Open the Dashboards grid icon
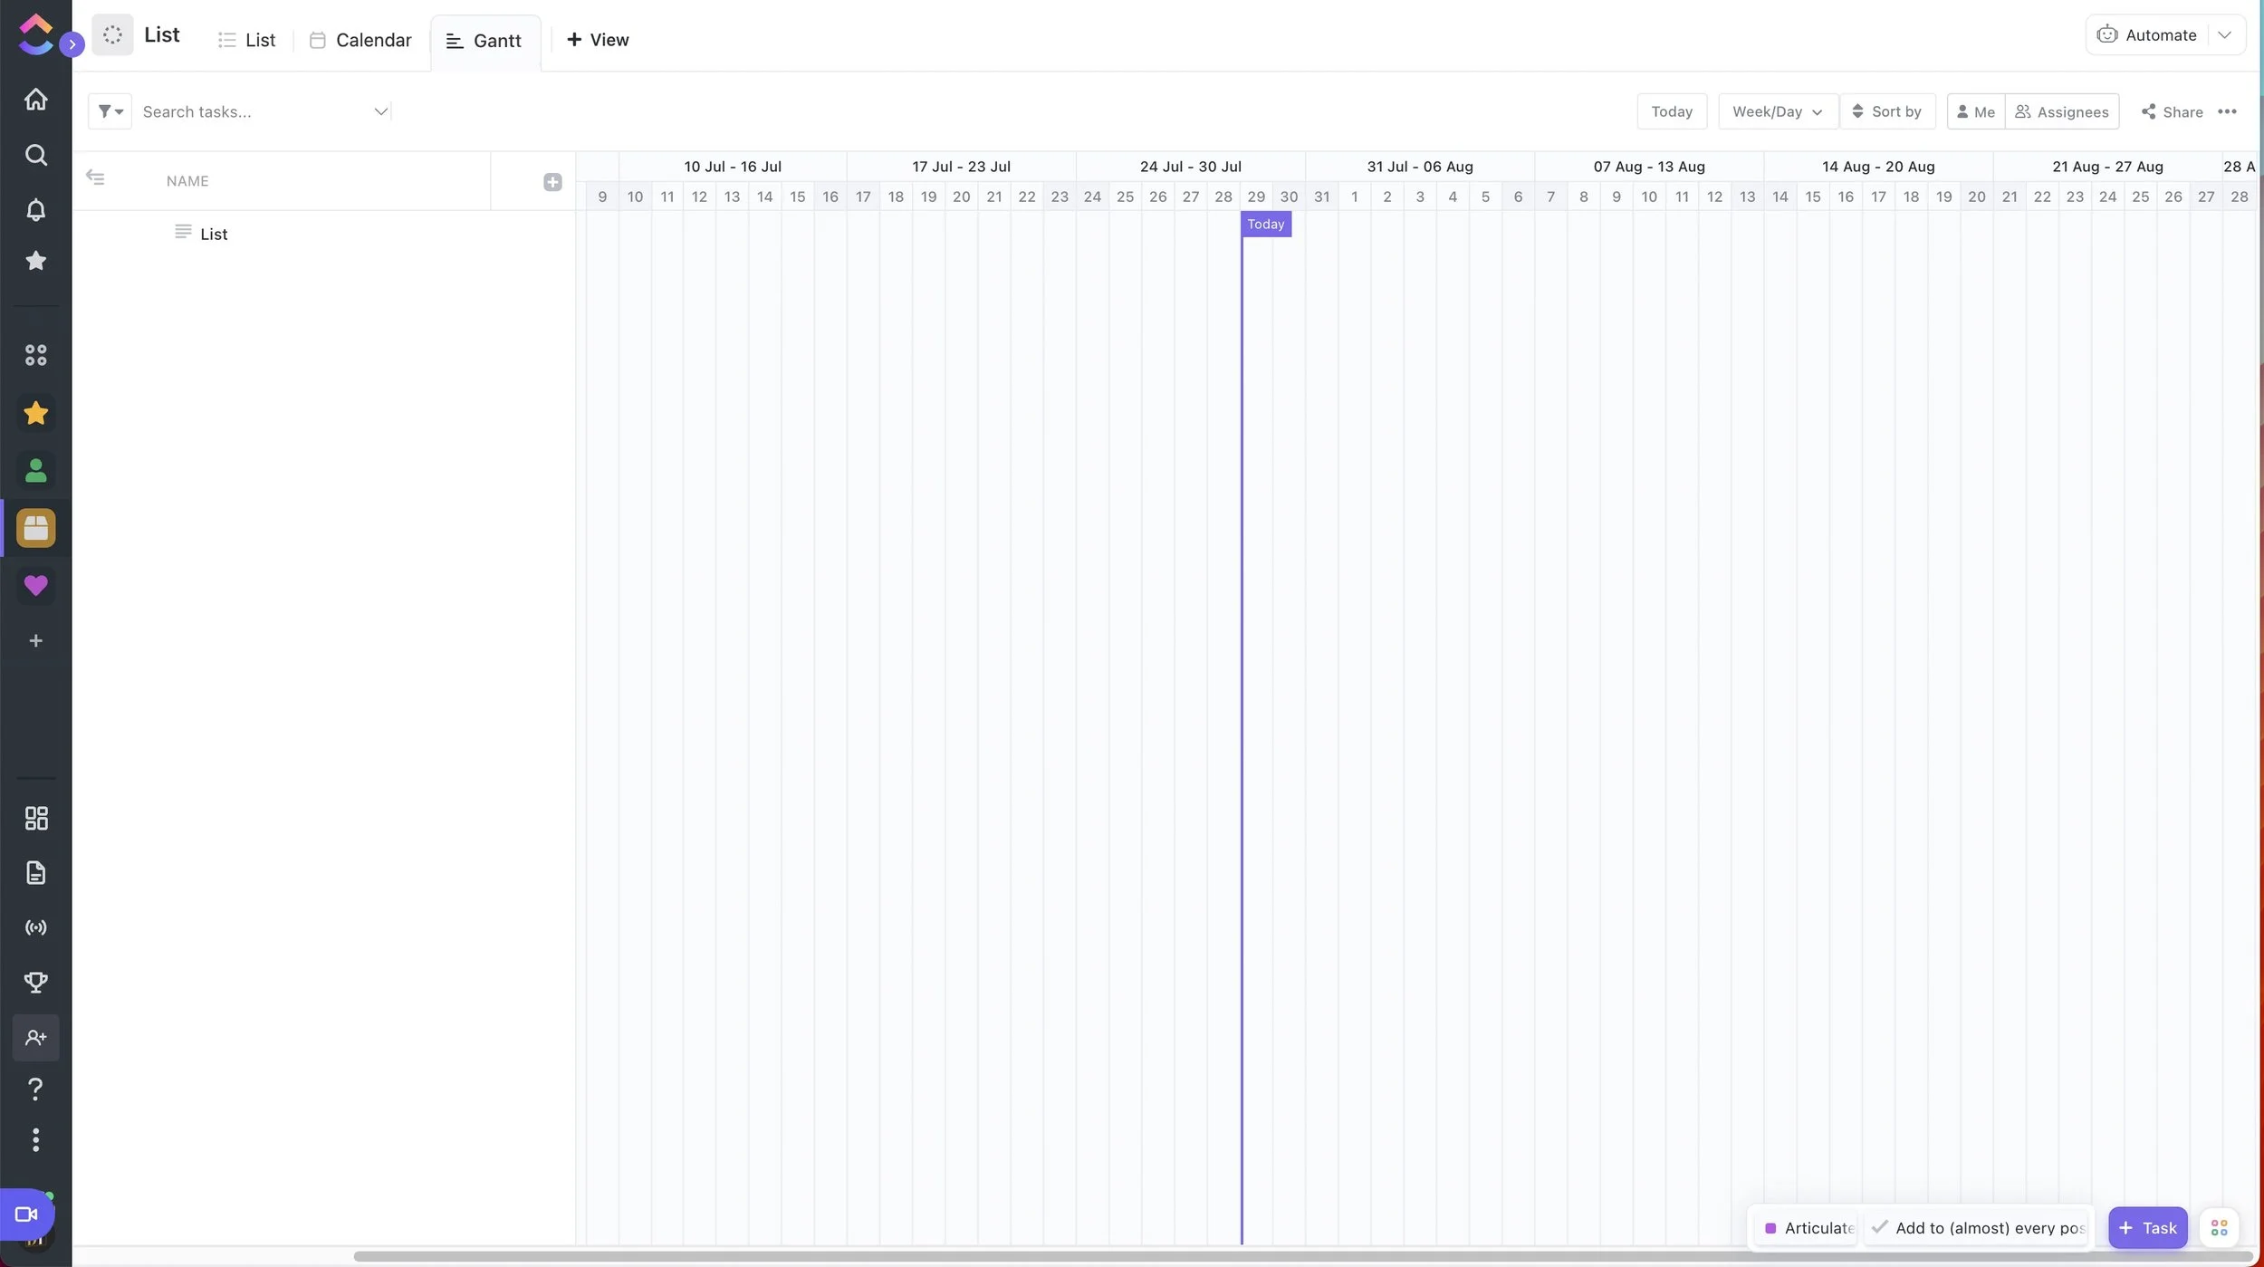 point(35,819)
